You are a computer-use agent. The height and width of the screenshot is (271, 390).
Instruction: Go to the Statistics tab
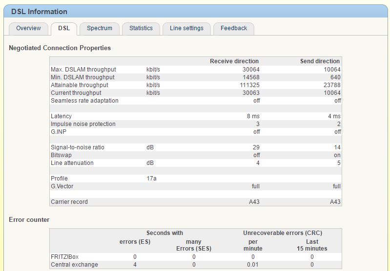pos(141,28)
